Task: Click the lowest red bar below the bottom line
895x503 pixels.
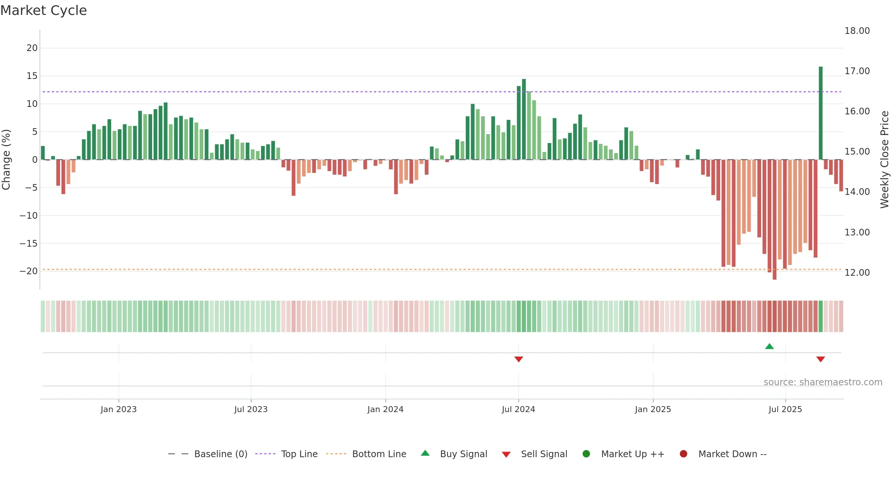Action: [775, 220]
